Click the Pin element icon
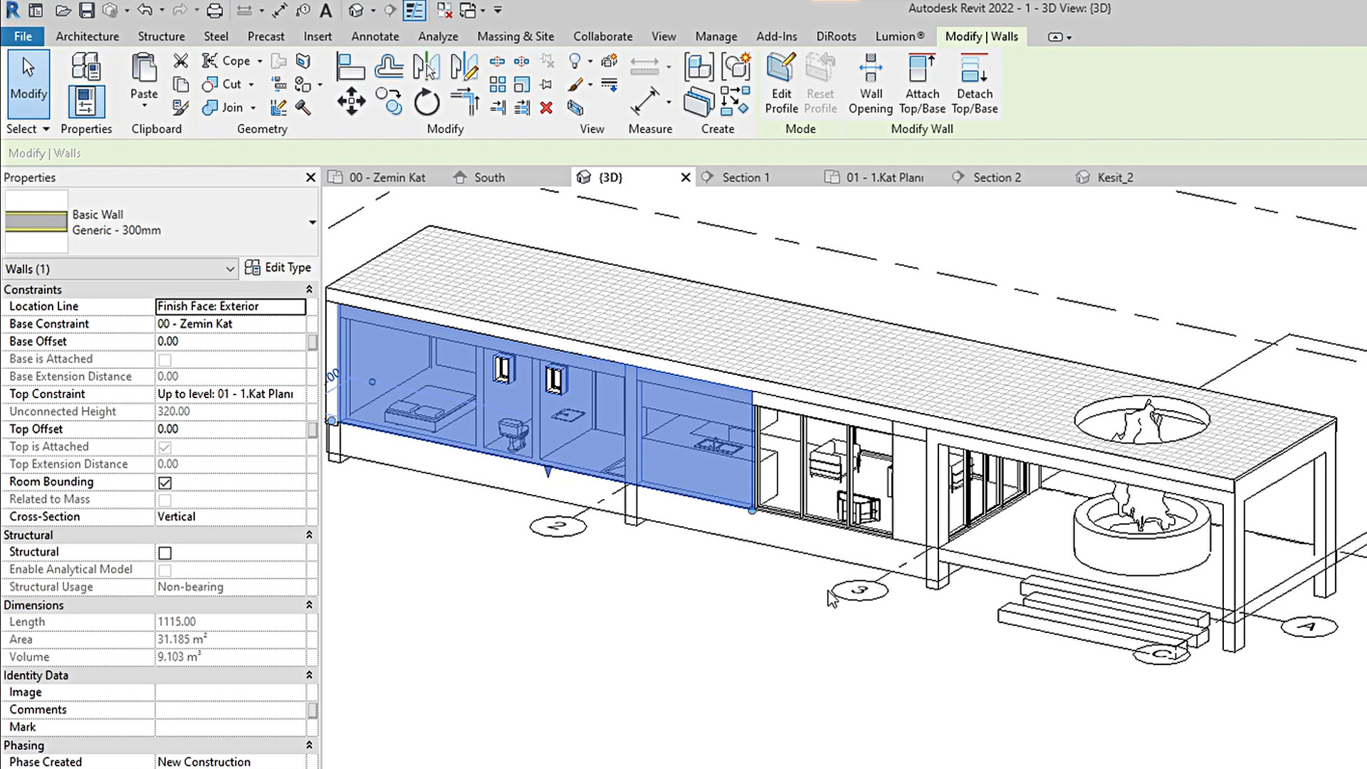 [546, 85]
